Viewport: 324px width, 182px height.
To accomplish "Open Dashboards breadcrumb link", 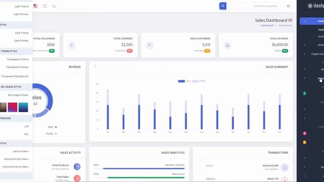I will point(286,26).
